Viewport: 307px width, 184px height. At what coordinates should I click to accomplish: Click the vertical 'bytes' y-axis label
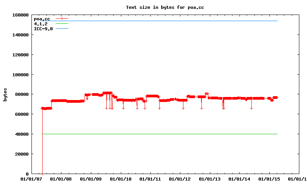click(x=5, y=94)
